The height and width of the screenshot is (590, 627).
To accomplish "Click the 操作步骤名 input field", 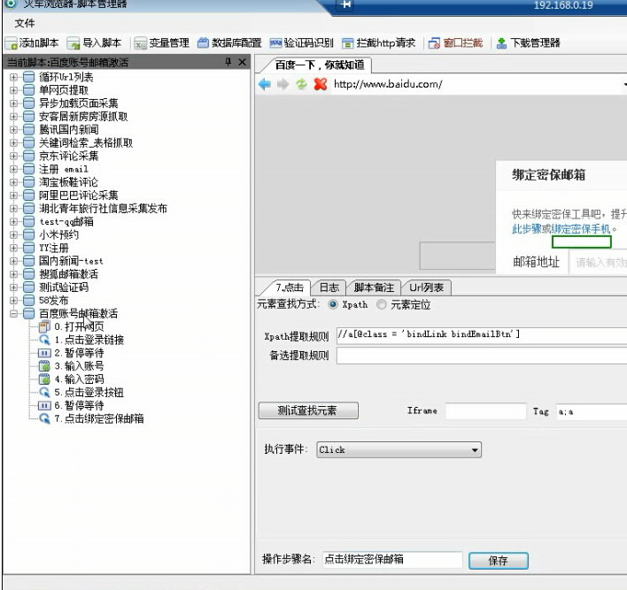I will (392, 560).
